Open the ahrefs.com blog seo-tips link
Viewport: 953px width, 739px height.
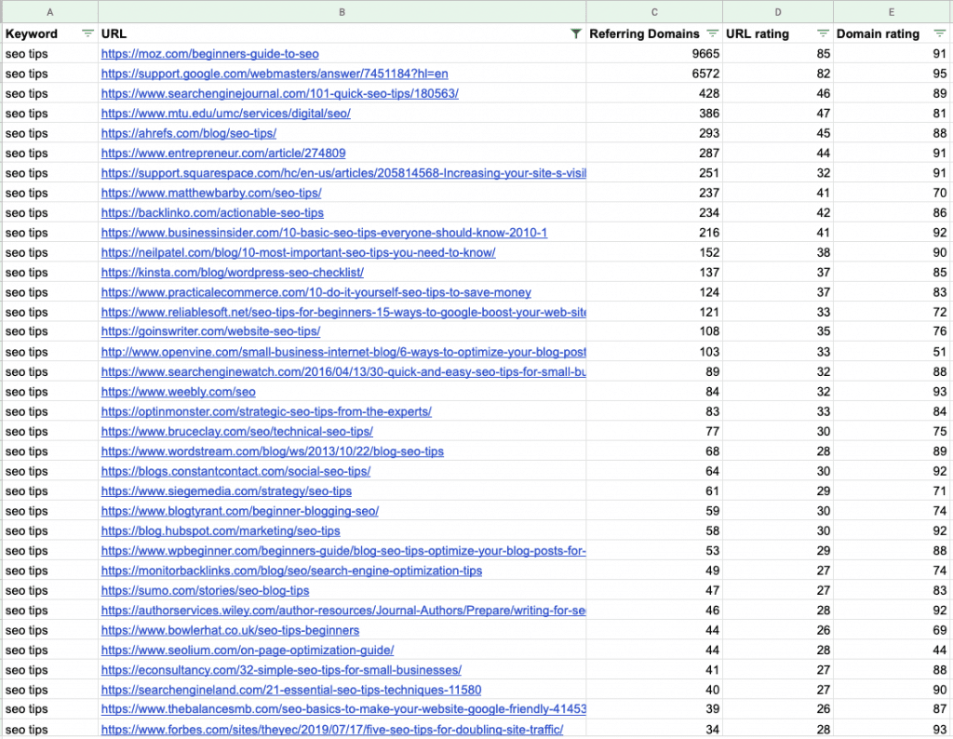coord(188,133)
